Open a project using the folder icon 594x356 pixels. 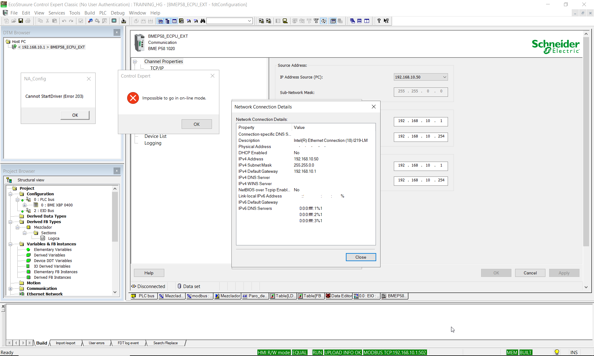[x=14, y=21]
